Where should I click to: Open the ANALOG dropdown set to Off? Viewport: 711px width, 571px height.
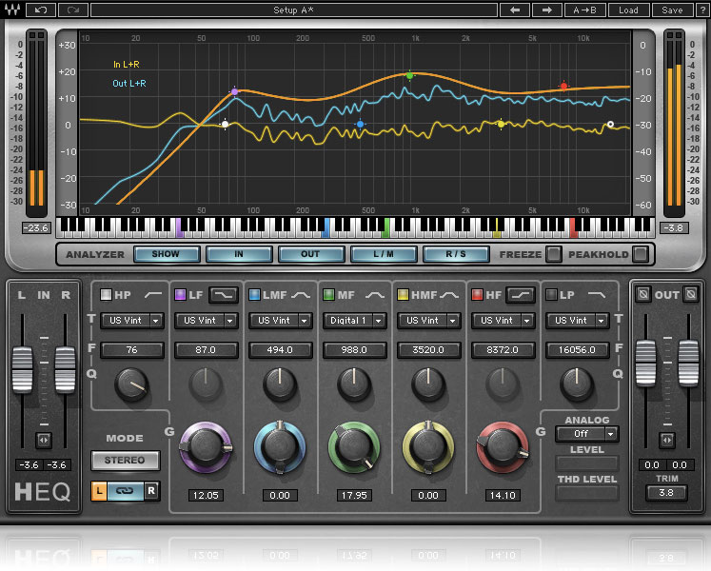[587, 434]
